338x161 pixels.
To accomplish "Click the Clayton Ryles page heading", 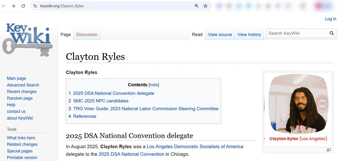I will (95, 57).
